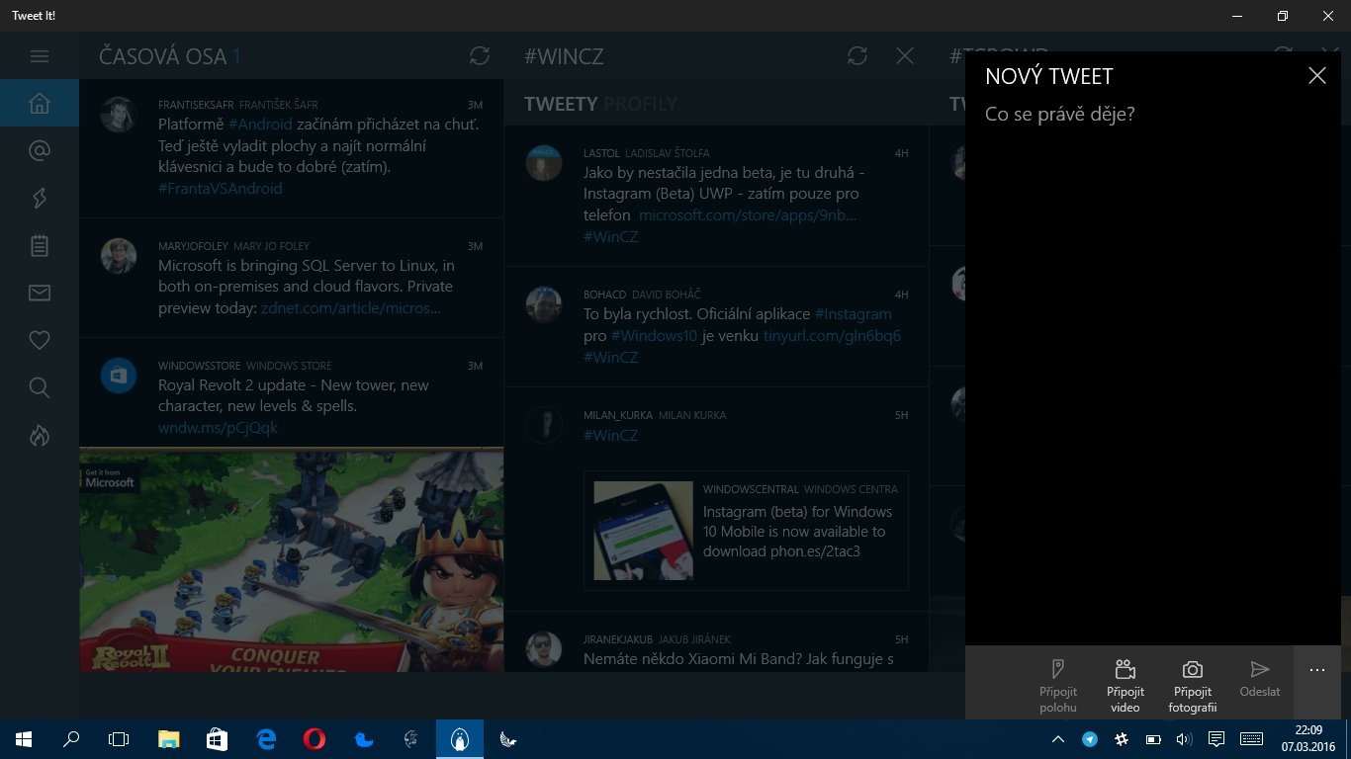
Task: Open the Windows Store taskbar icon
Action: click(x=218, y=739)
